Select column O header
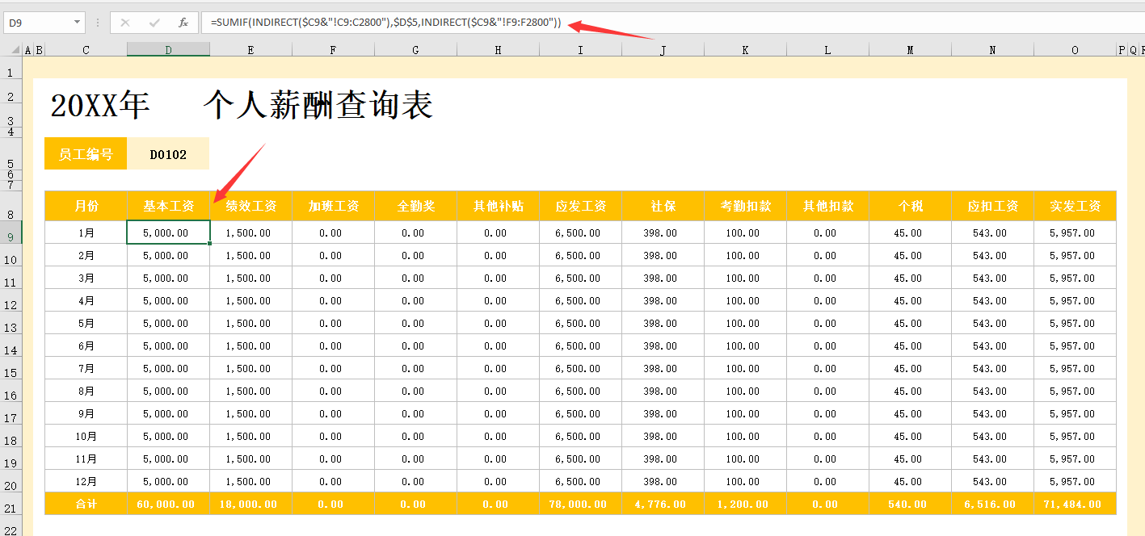 tap(1075, 50)
